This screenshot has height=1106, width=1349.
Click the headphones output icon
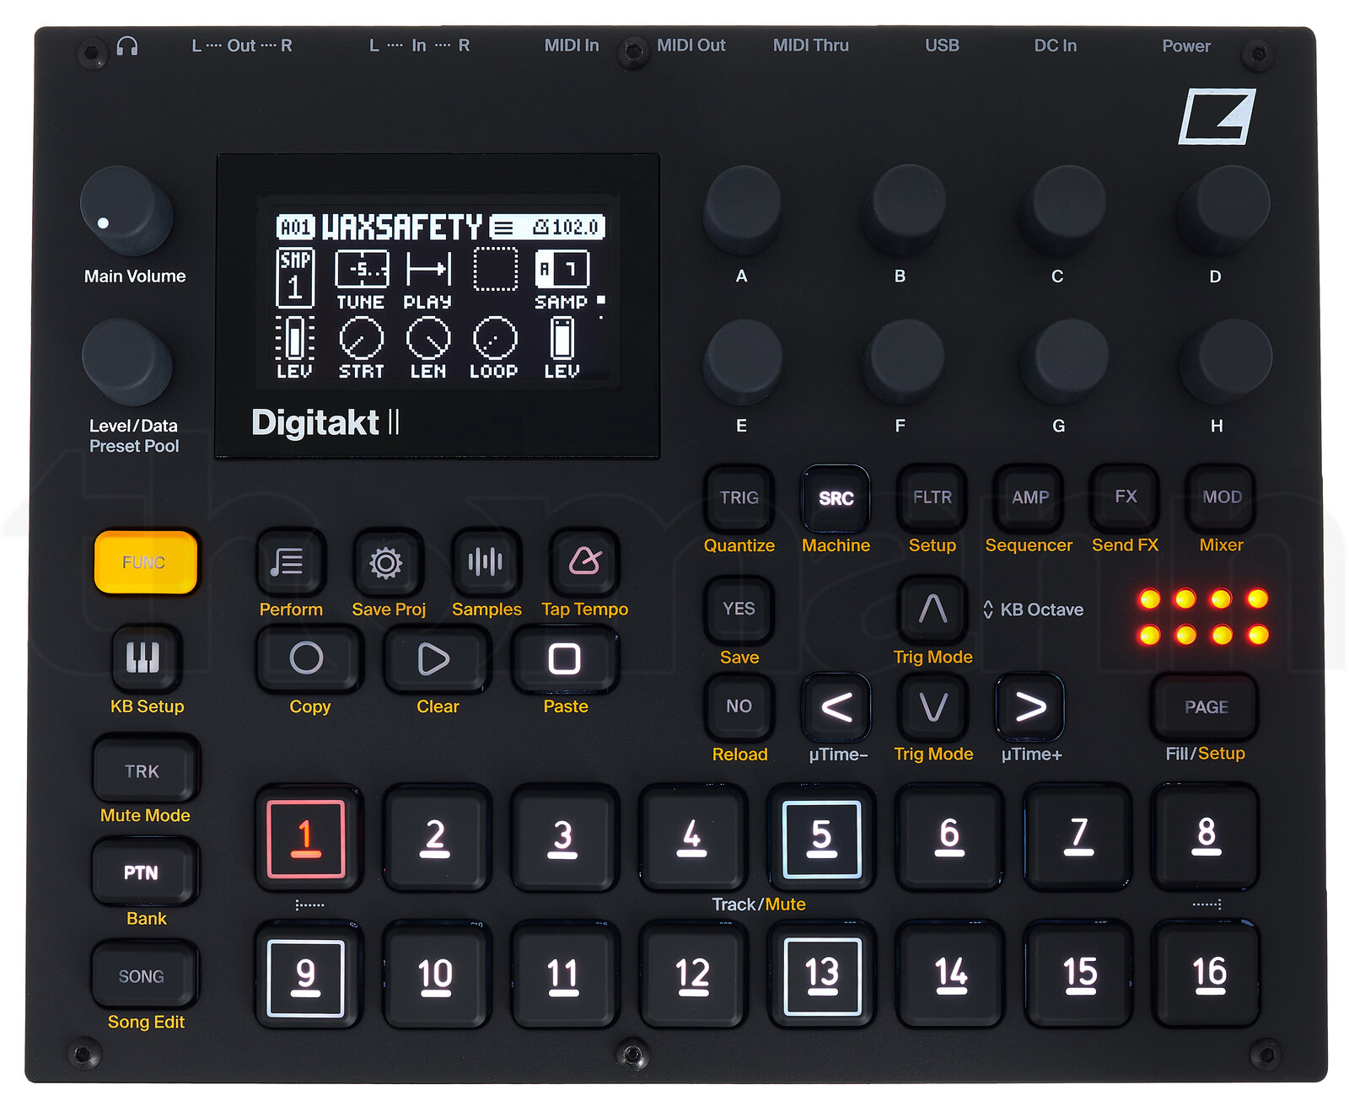[127, 46]
